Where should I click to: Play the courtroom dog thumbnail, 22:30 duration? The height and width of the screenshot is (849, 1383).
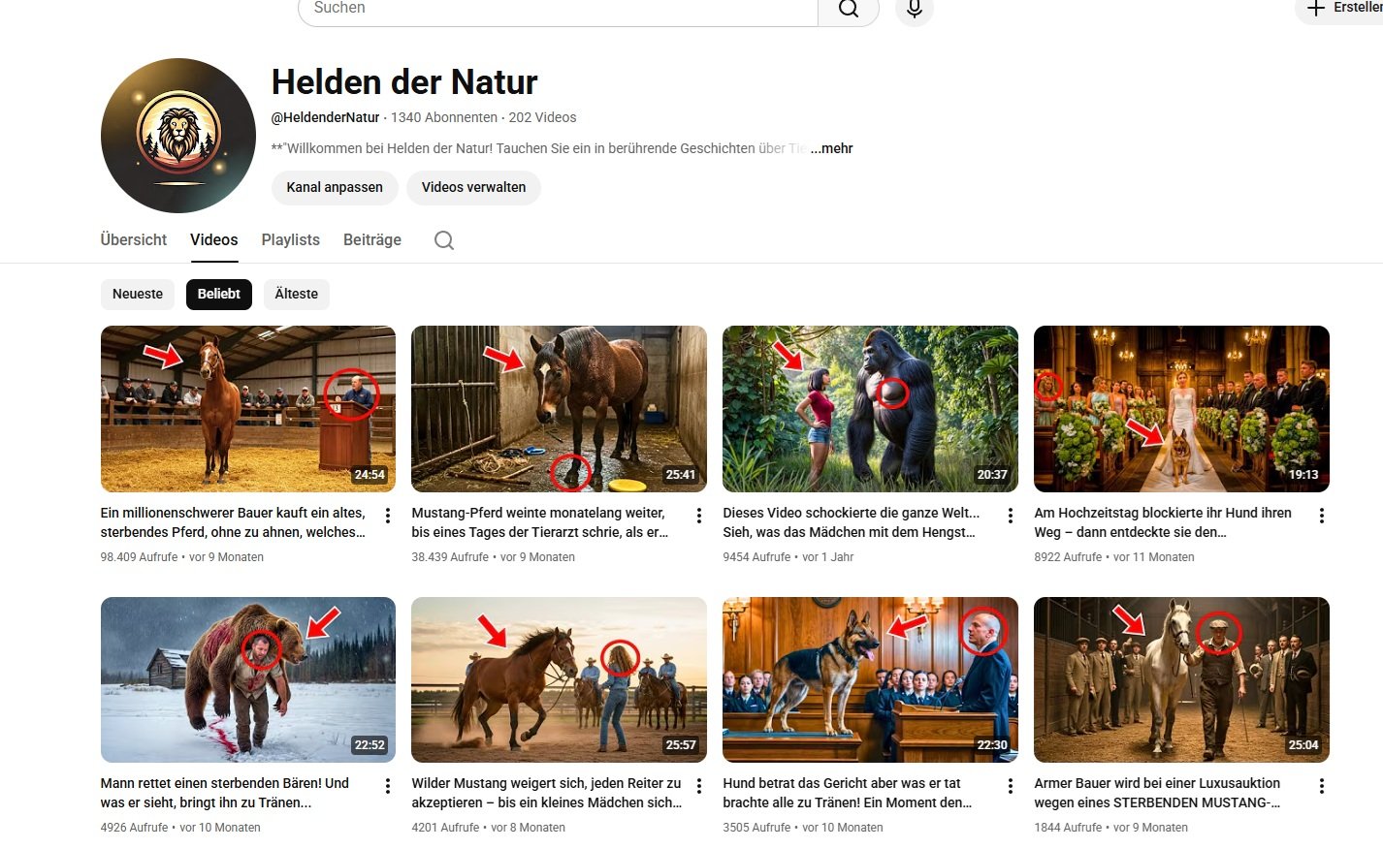tap(871, 679)
